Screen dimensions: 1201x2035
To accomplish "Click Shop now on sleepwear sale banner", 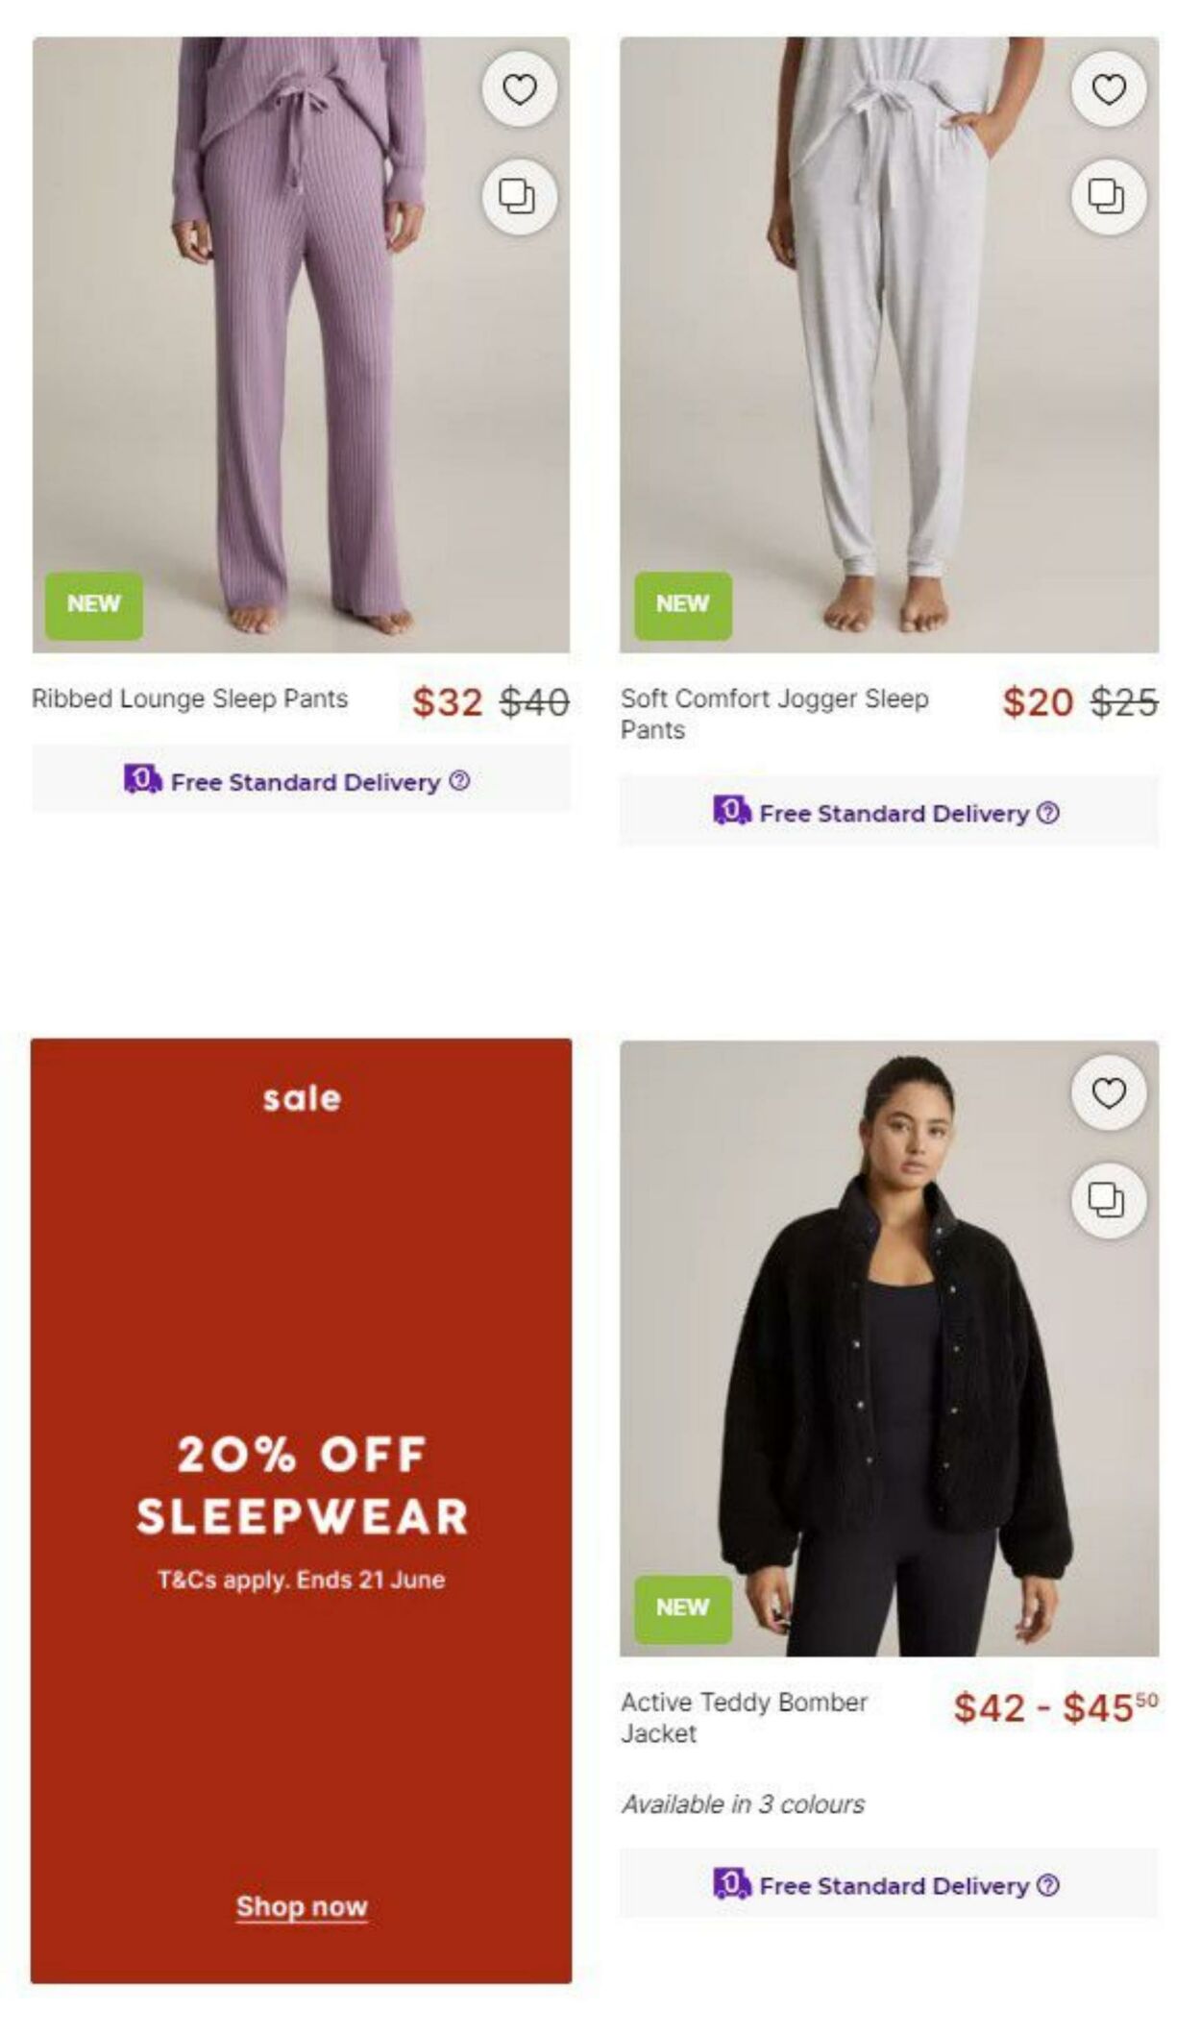I will tap(302, 1906).
